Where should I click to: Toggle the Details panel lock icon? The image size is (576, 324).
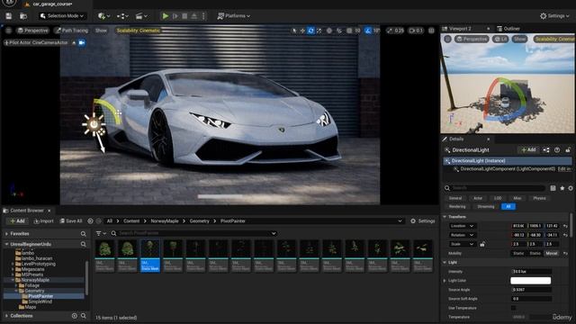coord(568,150)
